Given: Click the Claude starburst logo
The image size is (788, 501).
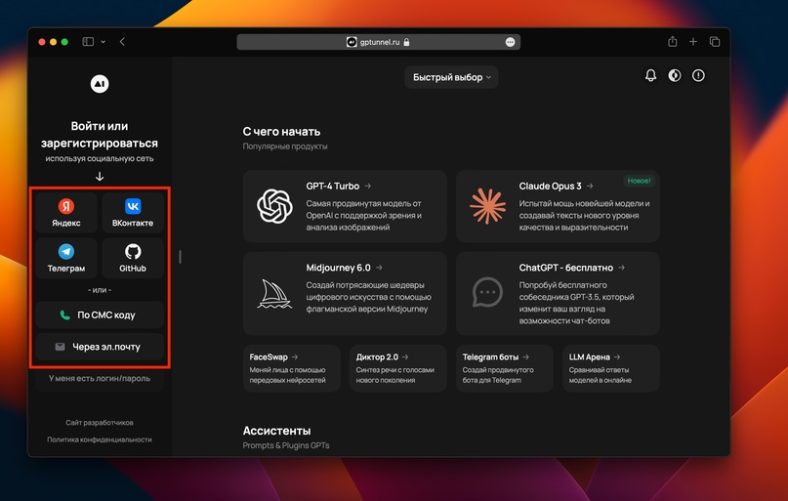Looking at the screenshot, I should 487,206.
